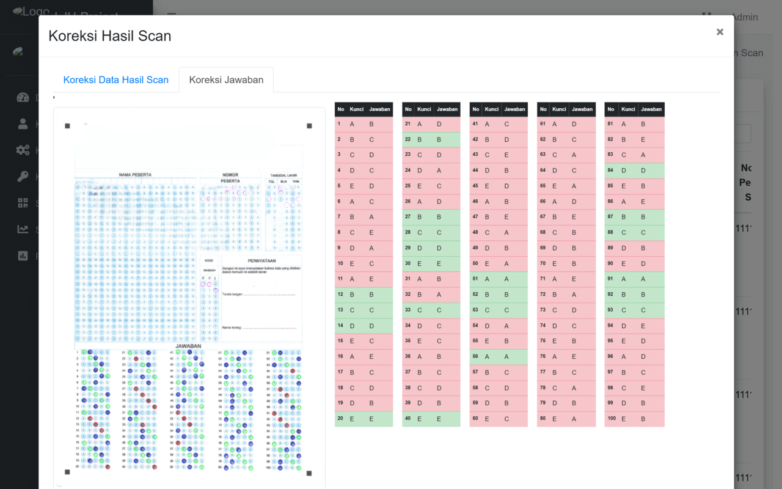Select the Koreksi Jawaban tab
The height and width of the screenshot is (489, 782).
(x=225, y=79)
